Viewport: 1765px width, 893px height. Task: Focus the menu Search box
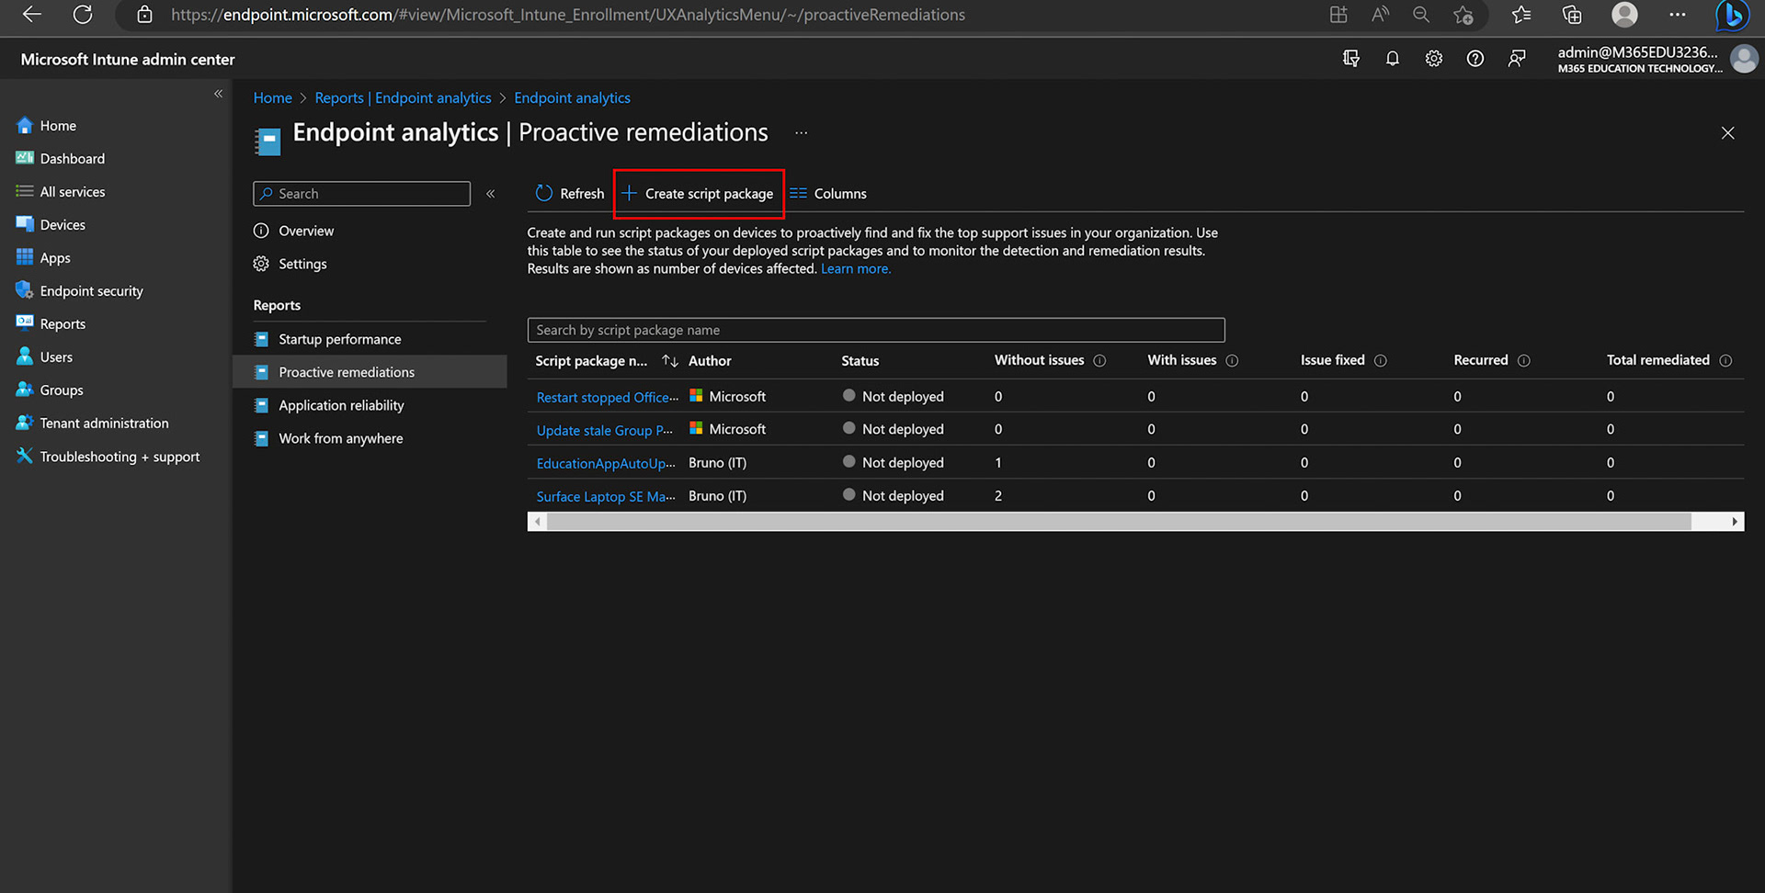pyautogui.click(x=361, y=194)
